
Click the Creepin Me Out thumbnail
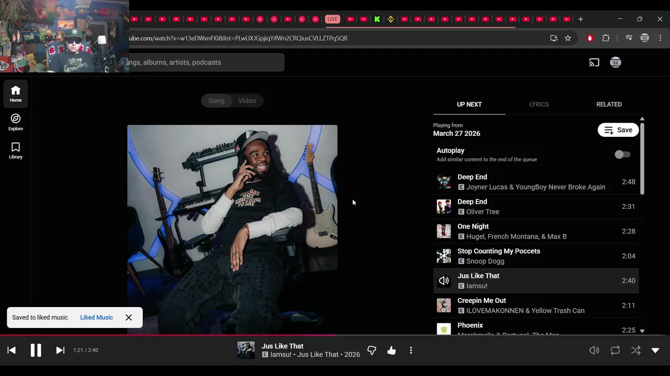444,305
